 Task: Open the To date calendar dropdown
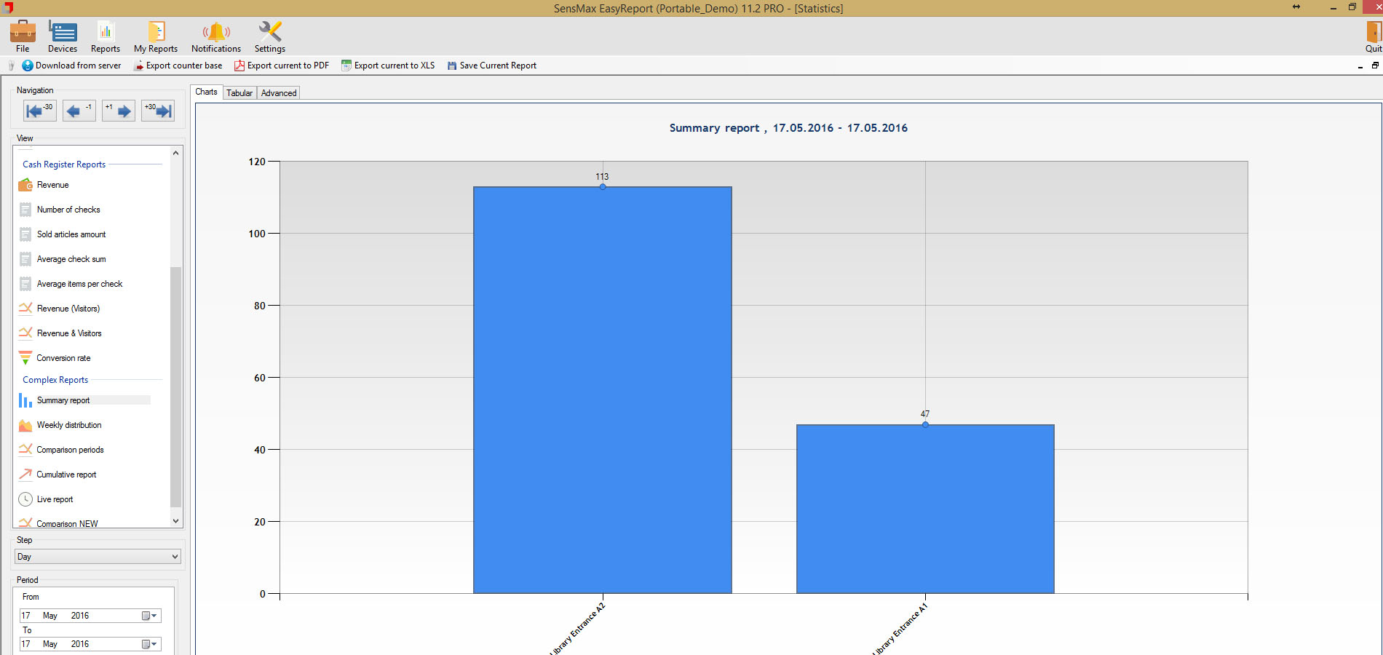pyautogui.click(x=149, y=644)
